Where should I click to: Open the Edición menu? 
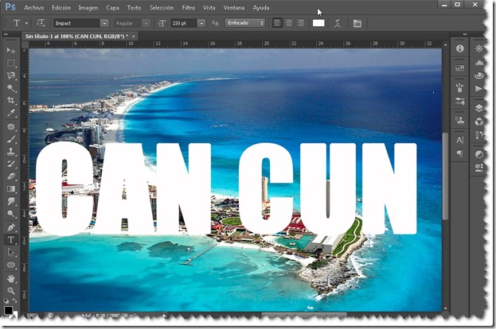(61, 8)
